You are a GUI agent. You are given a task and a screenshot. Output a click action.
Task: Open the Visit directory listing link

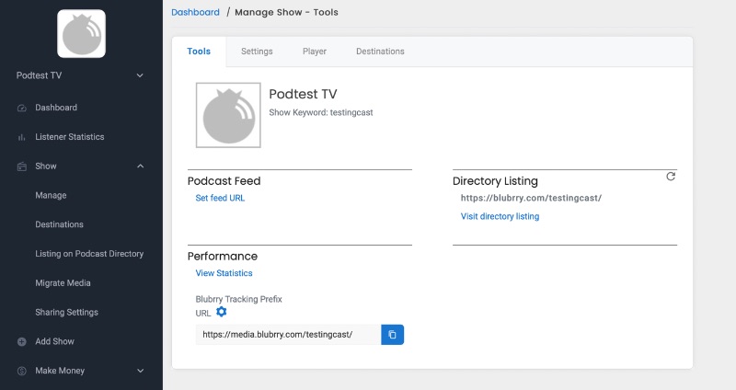[x=500, y=216]
